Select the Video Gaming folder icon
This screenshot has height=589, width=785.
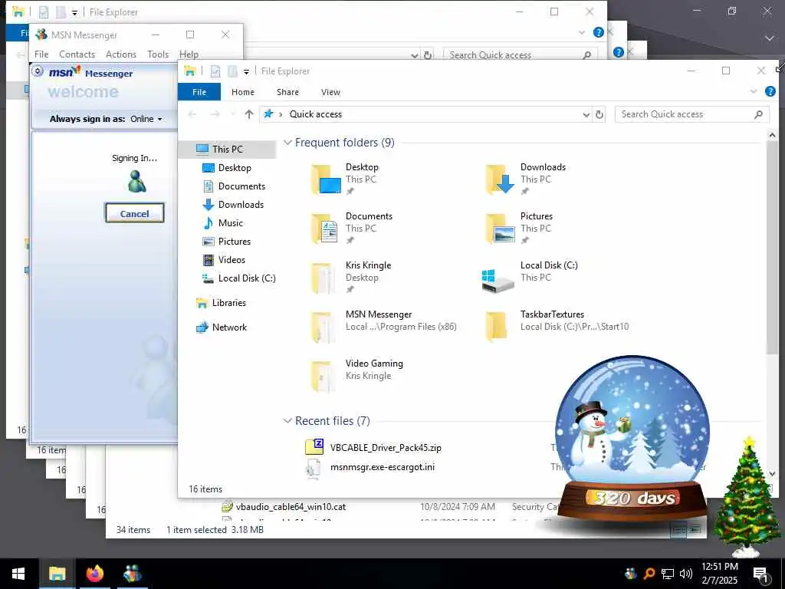[x=323, y=376]
